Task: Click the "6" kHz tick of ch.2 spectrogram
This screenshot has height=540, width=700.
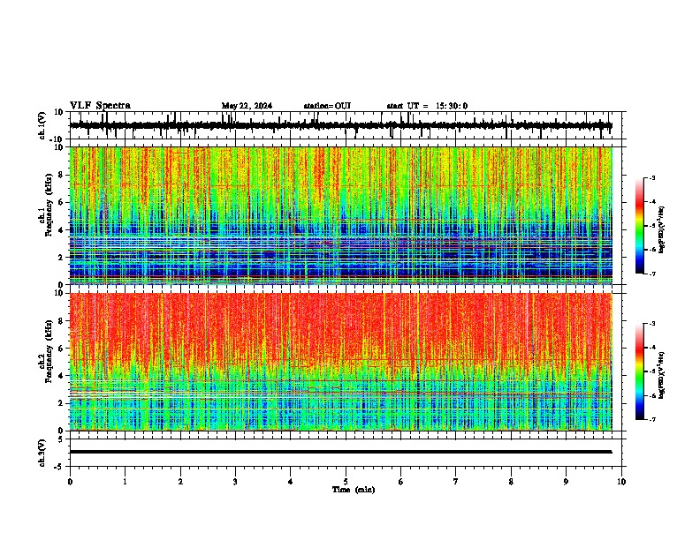Action: [x=61, y=349]
